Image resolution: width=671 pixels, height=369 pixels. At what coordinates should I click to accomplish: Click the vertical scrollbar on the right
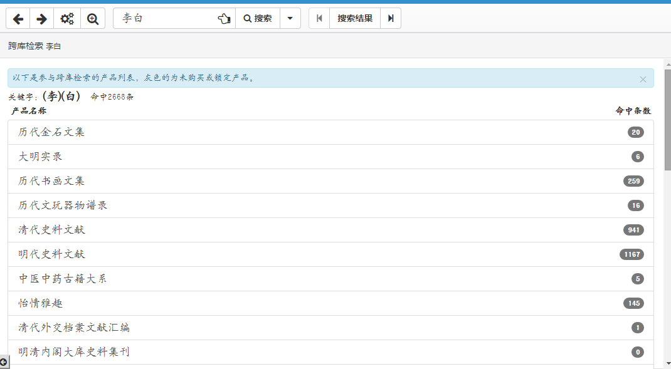point(667,119)
